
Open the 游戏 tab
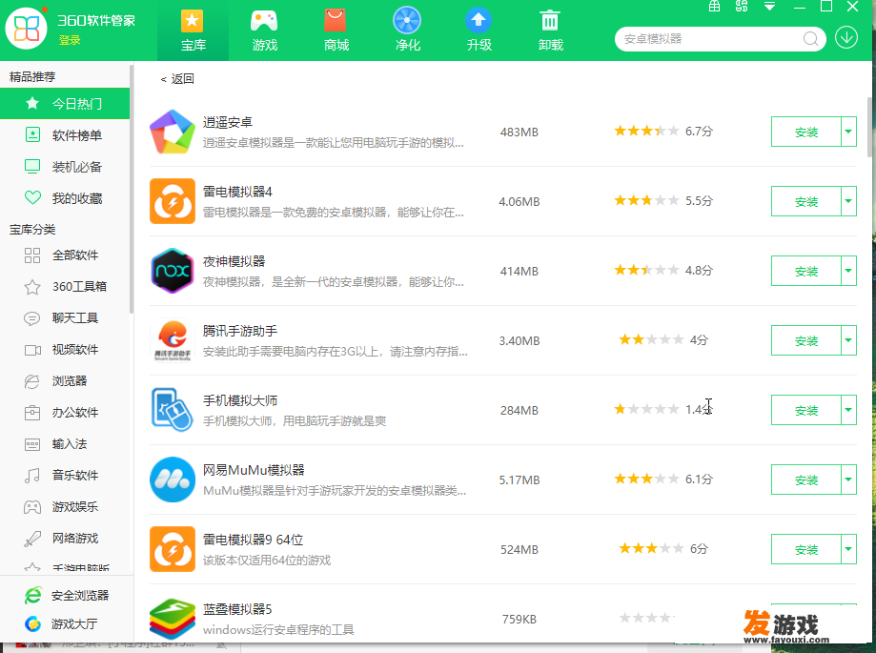coord(264,31)
